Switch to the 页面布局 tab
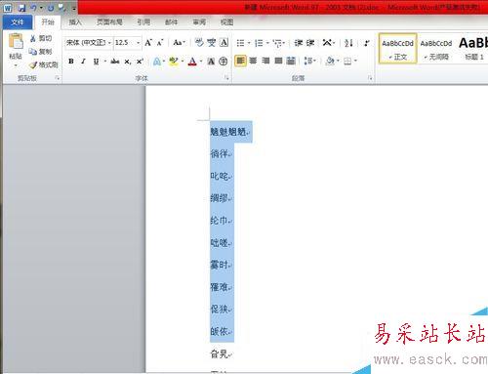 (x=109, y=22)
